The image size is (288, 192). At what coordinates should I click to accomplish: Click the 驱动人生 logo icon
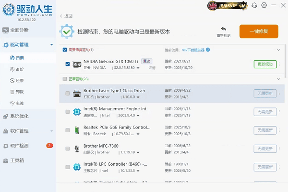(x=9, y=10)
